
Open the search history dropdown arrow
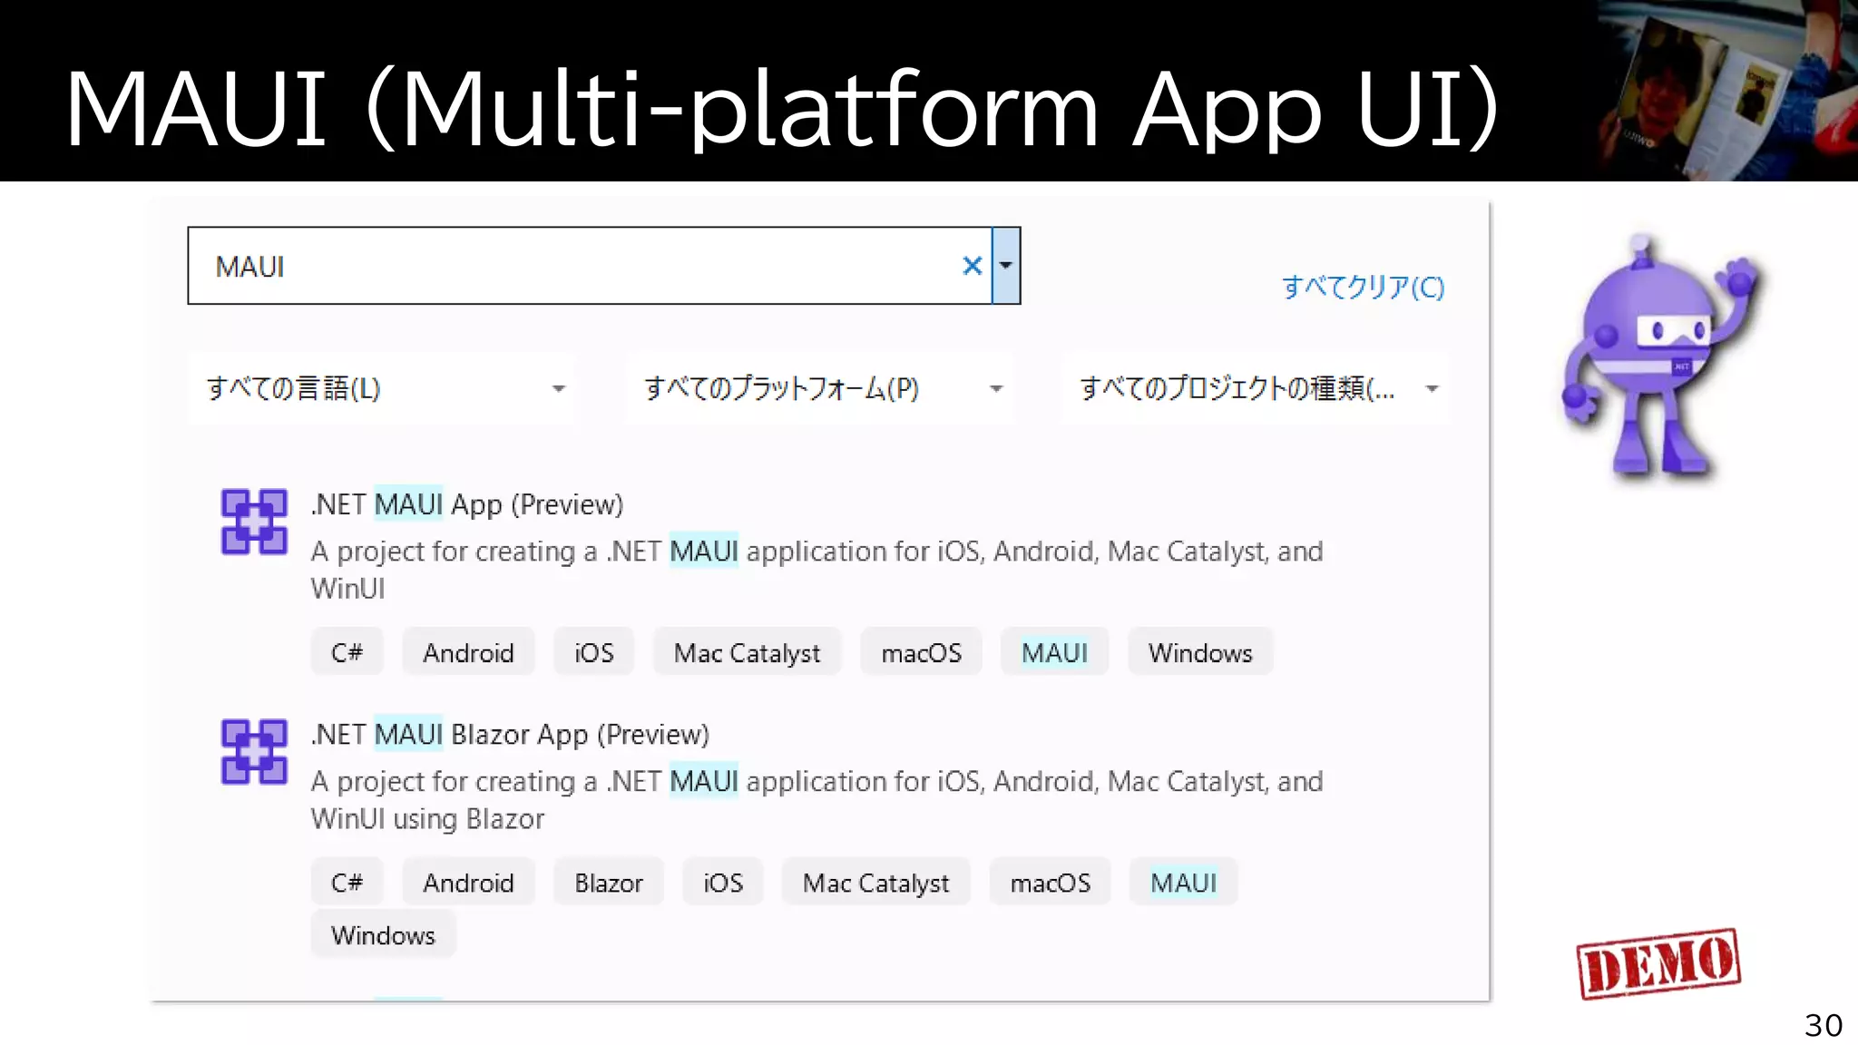(1006, 266)
